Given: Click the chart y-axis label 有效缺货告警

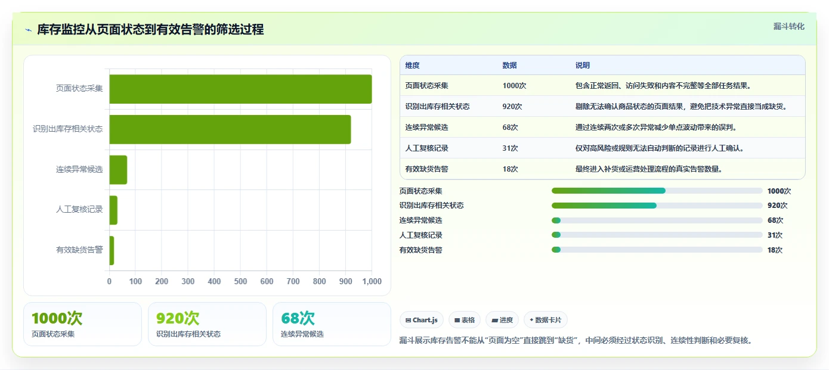Looking at the screenshot, I should (79, 250).
